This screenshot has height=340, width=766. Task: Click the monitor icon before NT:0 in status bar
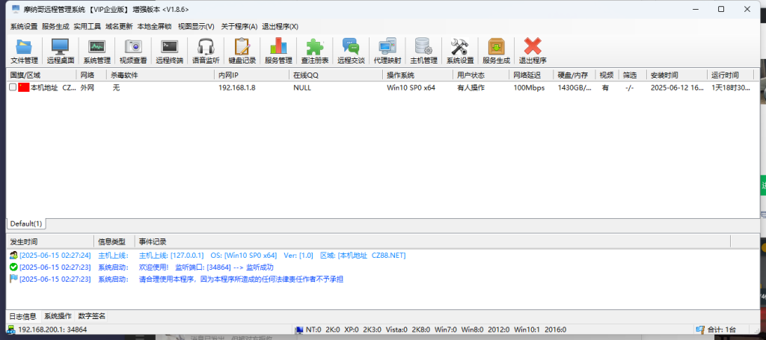[x=299, y=330]
